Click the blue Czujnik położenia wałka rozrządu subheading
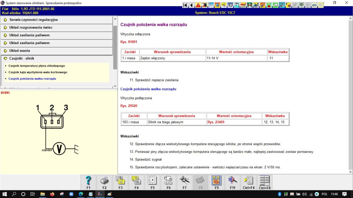353x198 pixels. [148, 89]
